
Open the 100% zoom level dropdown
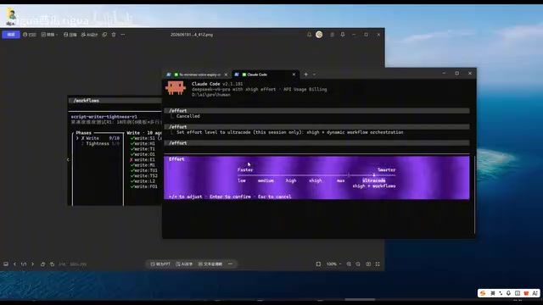pyautogui.click(x=333, y=263)
